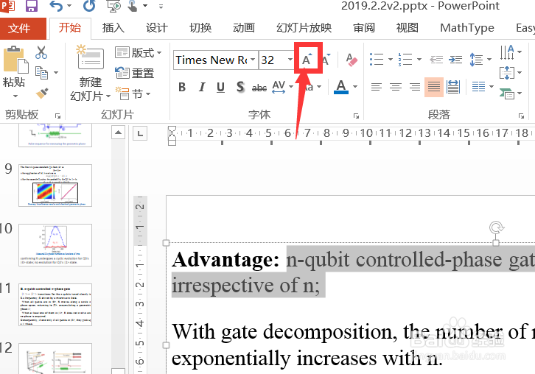Image resolution: width=535 pixels, height=374 pixels.
Task: Click the New Slide icon
Action: click(x=90, y=57)
